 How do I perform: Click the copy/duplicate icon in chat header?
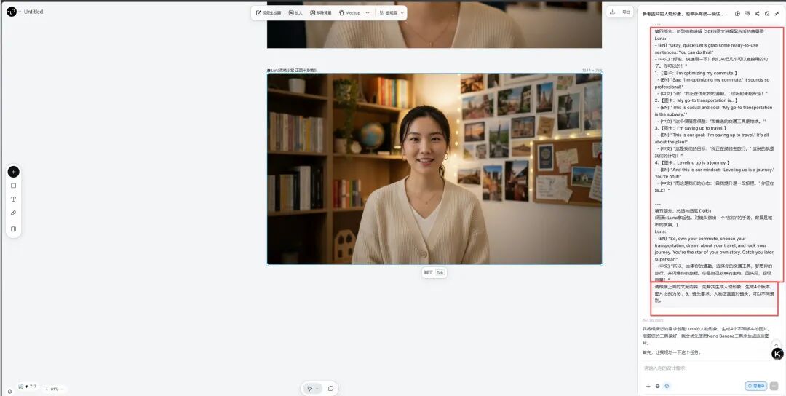pyautogui.click(x=767, y=14)
